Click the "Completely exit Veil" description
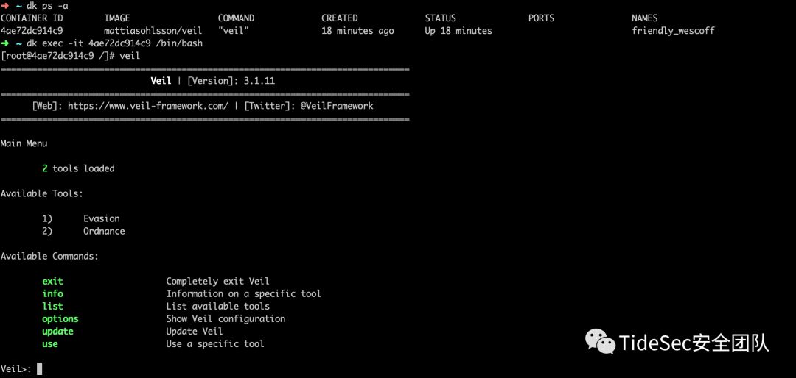The image size is (796, 378). click(217, 281)
